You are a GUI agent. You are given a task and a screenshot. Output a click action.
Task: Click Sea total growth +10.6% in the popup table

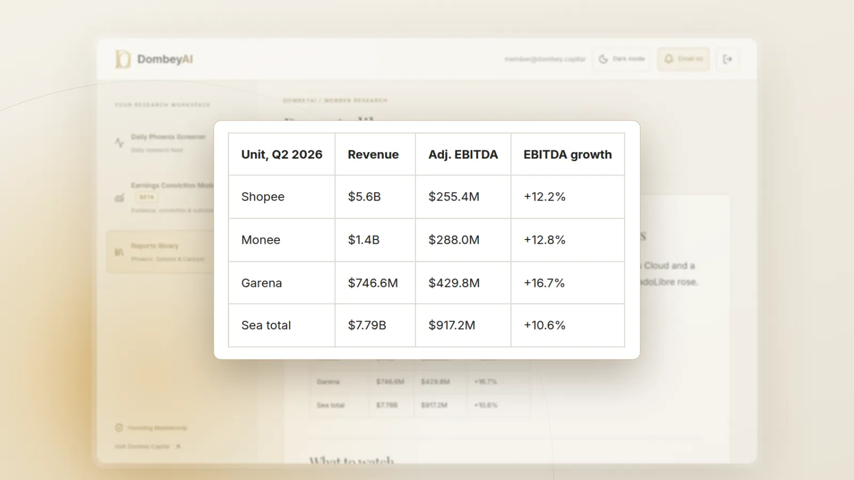(544, 325)
